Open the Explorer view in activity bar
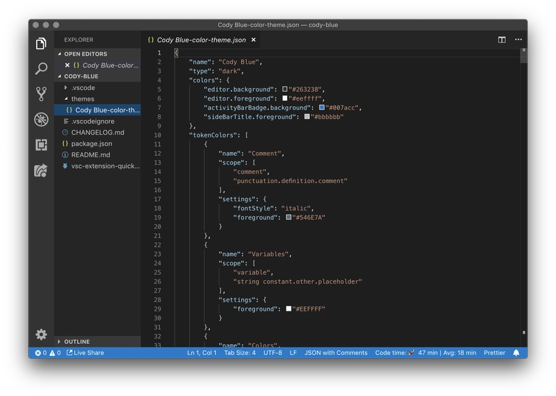This screenshot has height=396, width=556. (41, 44)
